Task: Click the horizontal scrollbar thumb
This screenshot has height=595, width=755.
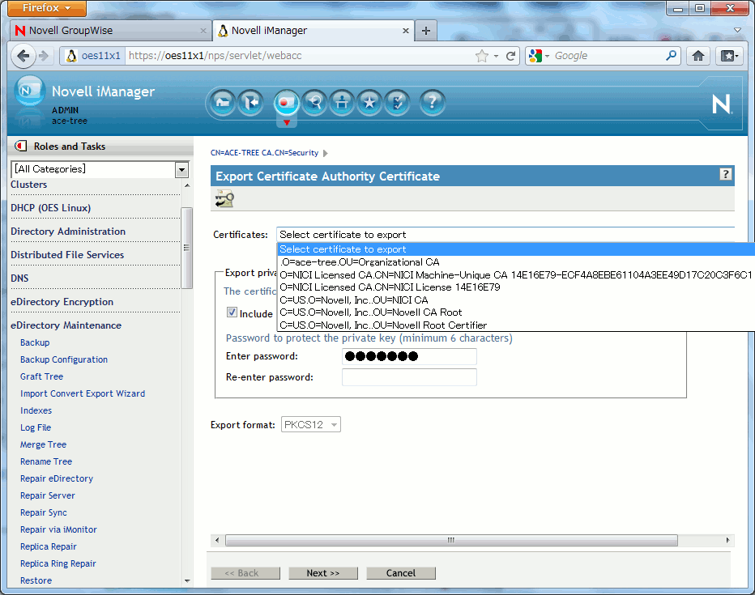Action: pyautogui.click(x=451, y=540)
